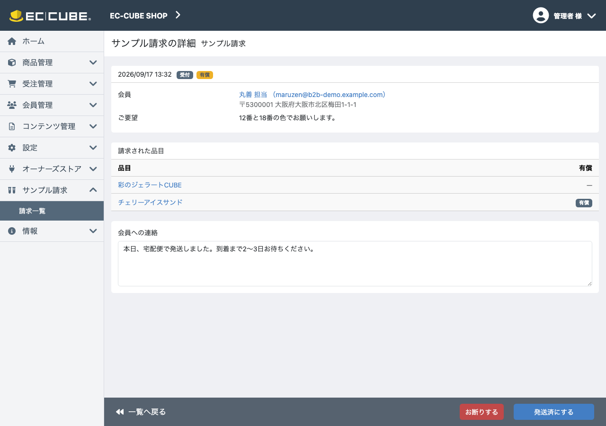Click the plug icon for オーナーズストア
The height and width of the screenshot is (426, 606).
coord(12,169)
